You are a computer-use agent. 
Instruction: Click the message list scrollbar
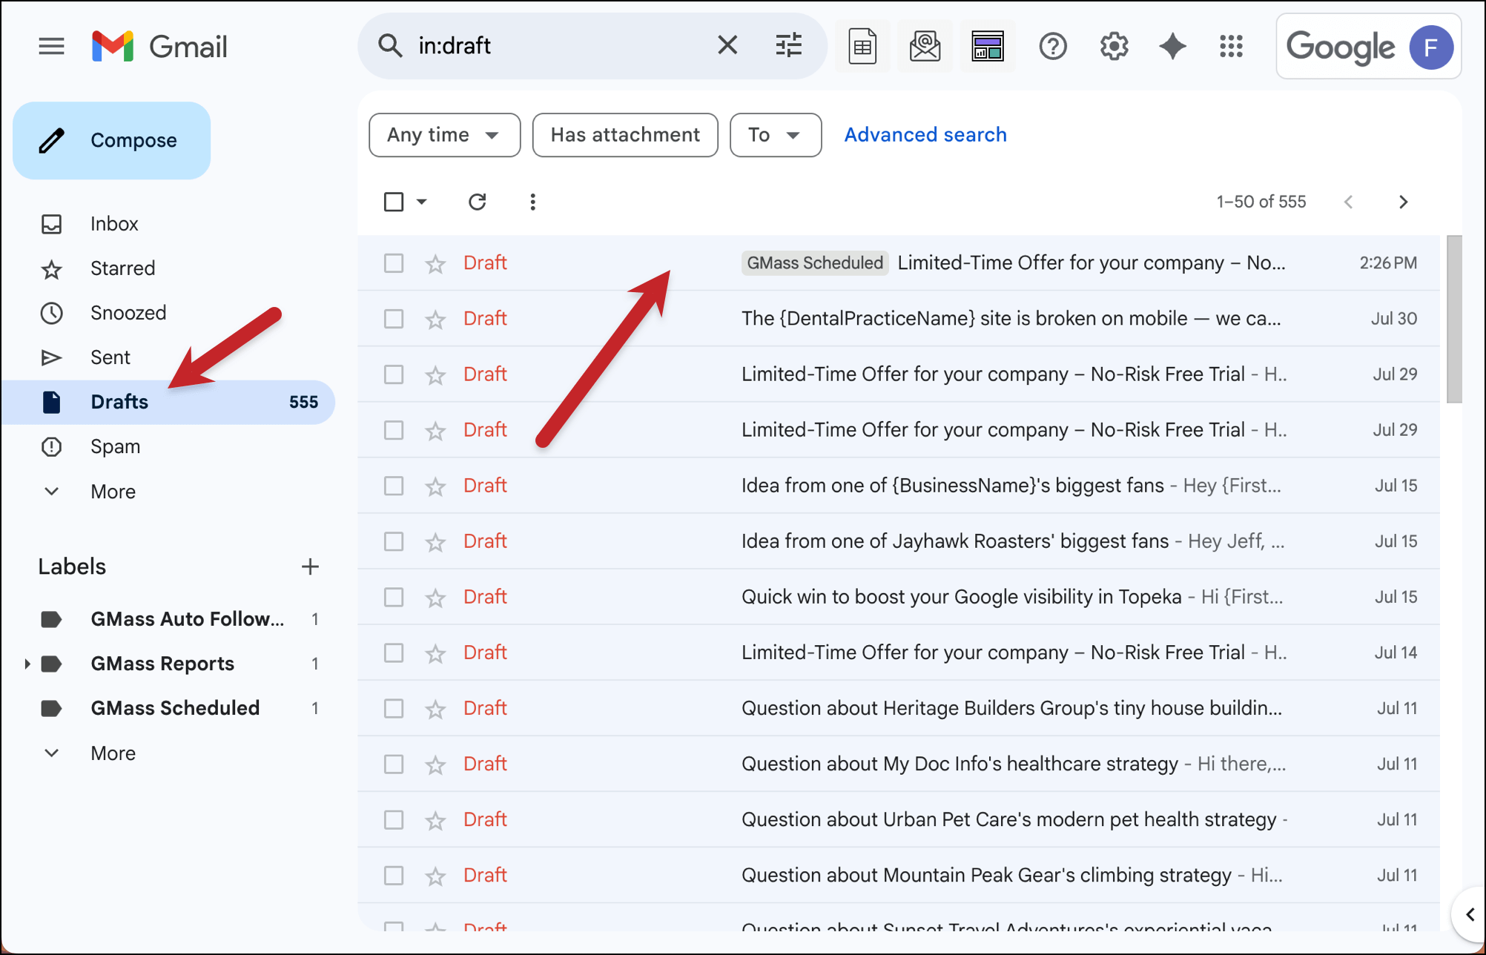coord(1453,320)
